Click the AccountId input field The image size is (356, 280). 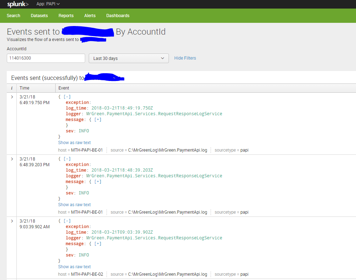click(x=46, y=58)
